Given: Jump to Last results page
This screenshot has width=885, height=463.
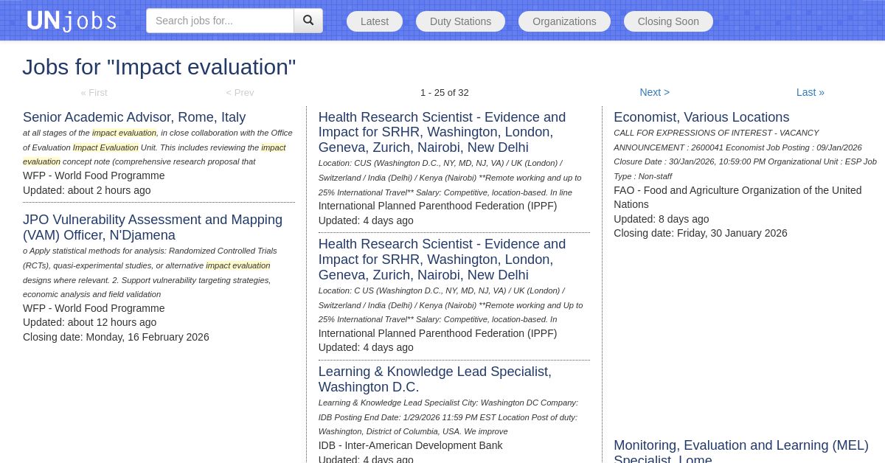Looking at the screenshot, I should coord(810,92).
